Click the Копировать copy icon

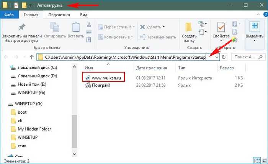click(55, 27)
